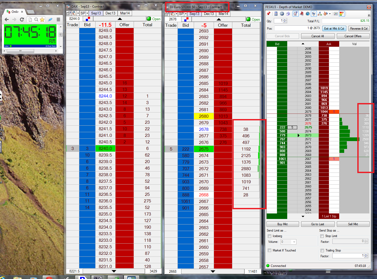This screenshot has width=377, height=279.
Task: Click the red pushpin icon in FESXU3 toolbar
Action: click(268, 14)
